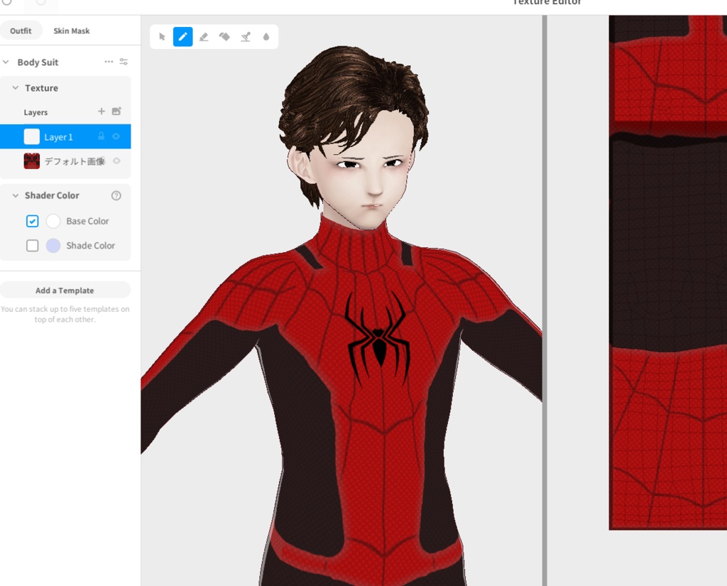Switch to the Skin Mask tab
This screenshot has height=586, width=727.
click(72, 31)
